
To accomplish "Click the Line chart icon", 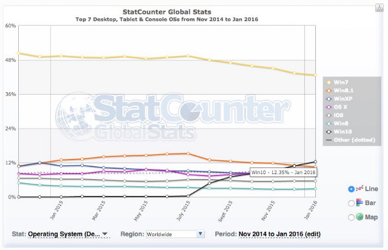I will (x=360, y=189).
